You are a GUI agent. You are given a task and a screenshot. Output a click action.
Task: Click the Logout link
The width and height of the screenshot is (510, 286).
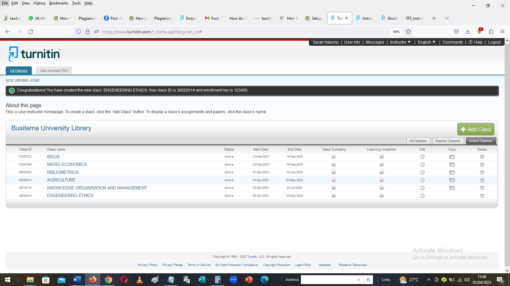pos(494,42)
